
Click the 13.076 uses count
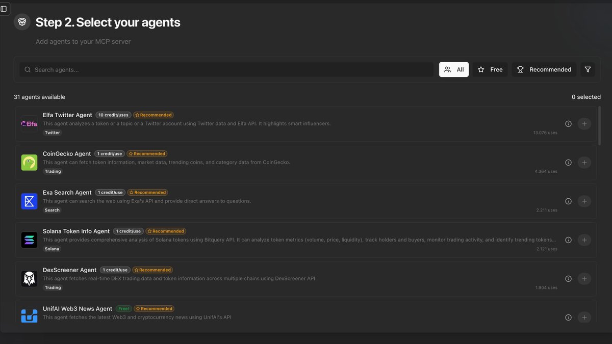click(x=545, y=133)
